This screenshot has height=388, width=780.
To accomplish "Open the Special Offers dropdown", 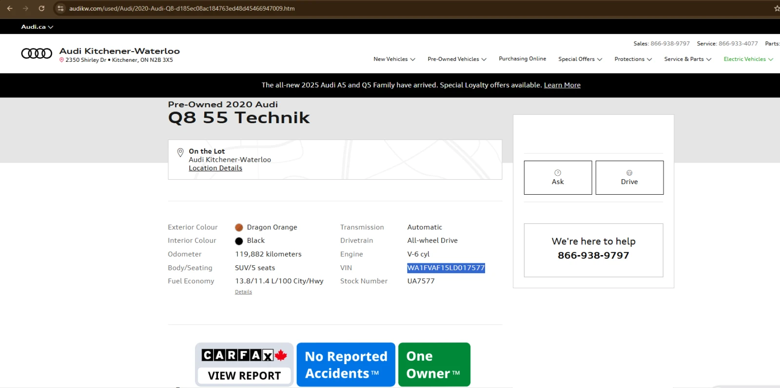I will click(x=580, y=59).
